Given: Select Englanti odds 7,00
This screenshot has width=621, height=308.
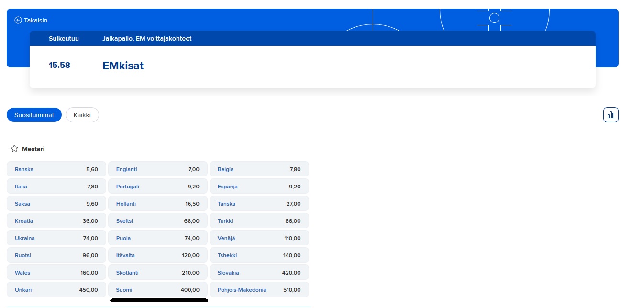Looking at the screenshot, I should [158, 169].
